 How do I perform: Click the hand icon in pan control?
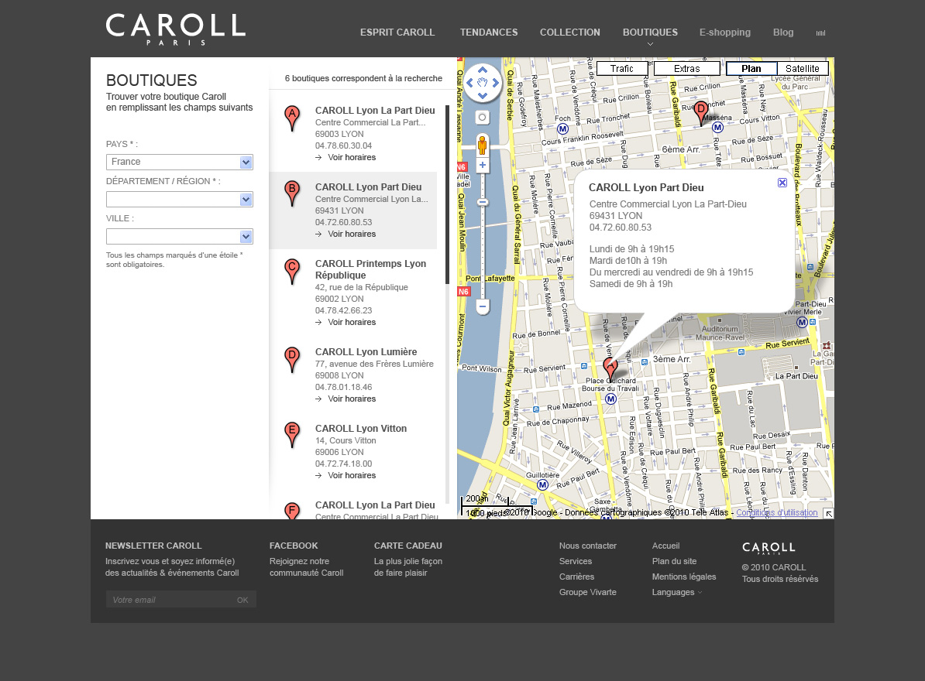click(483, 83)
